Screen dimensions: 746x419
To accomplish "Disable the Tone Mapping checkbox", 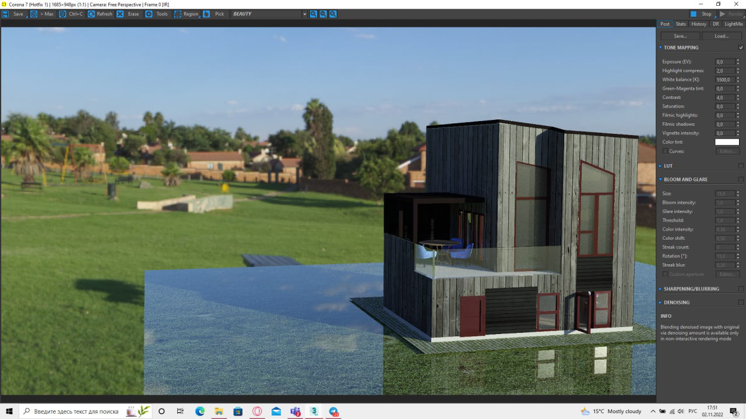I will (741, 48).
